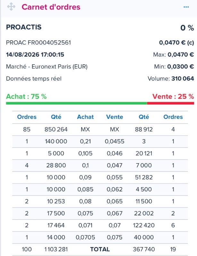Click the Vente column header
This screenshot has height=256, width=197.
tap(115, 117)
